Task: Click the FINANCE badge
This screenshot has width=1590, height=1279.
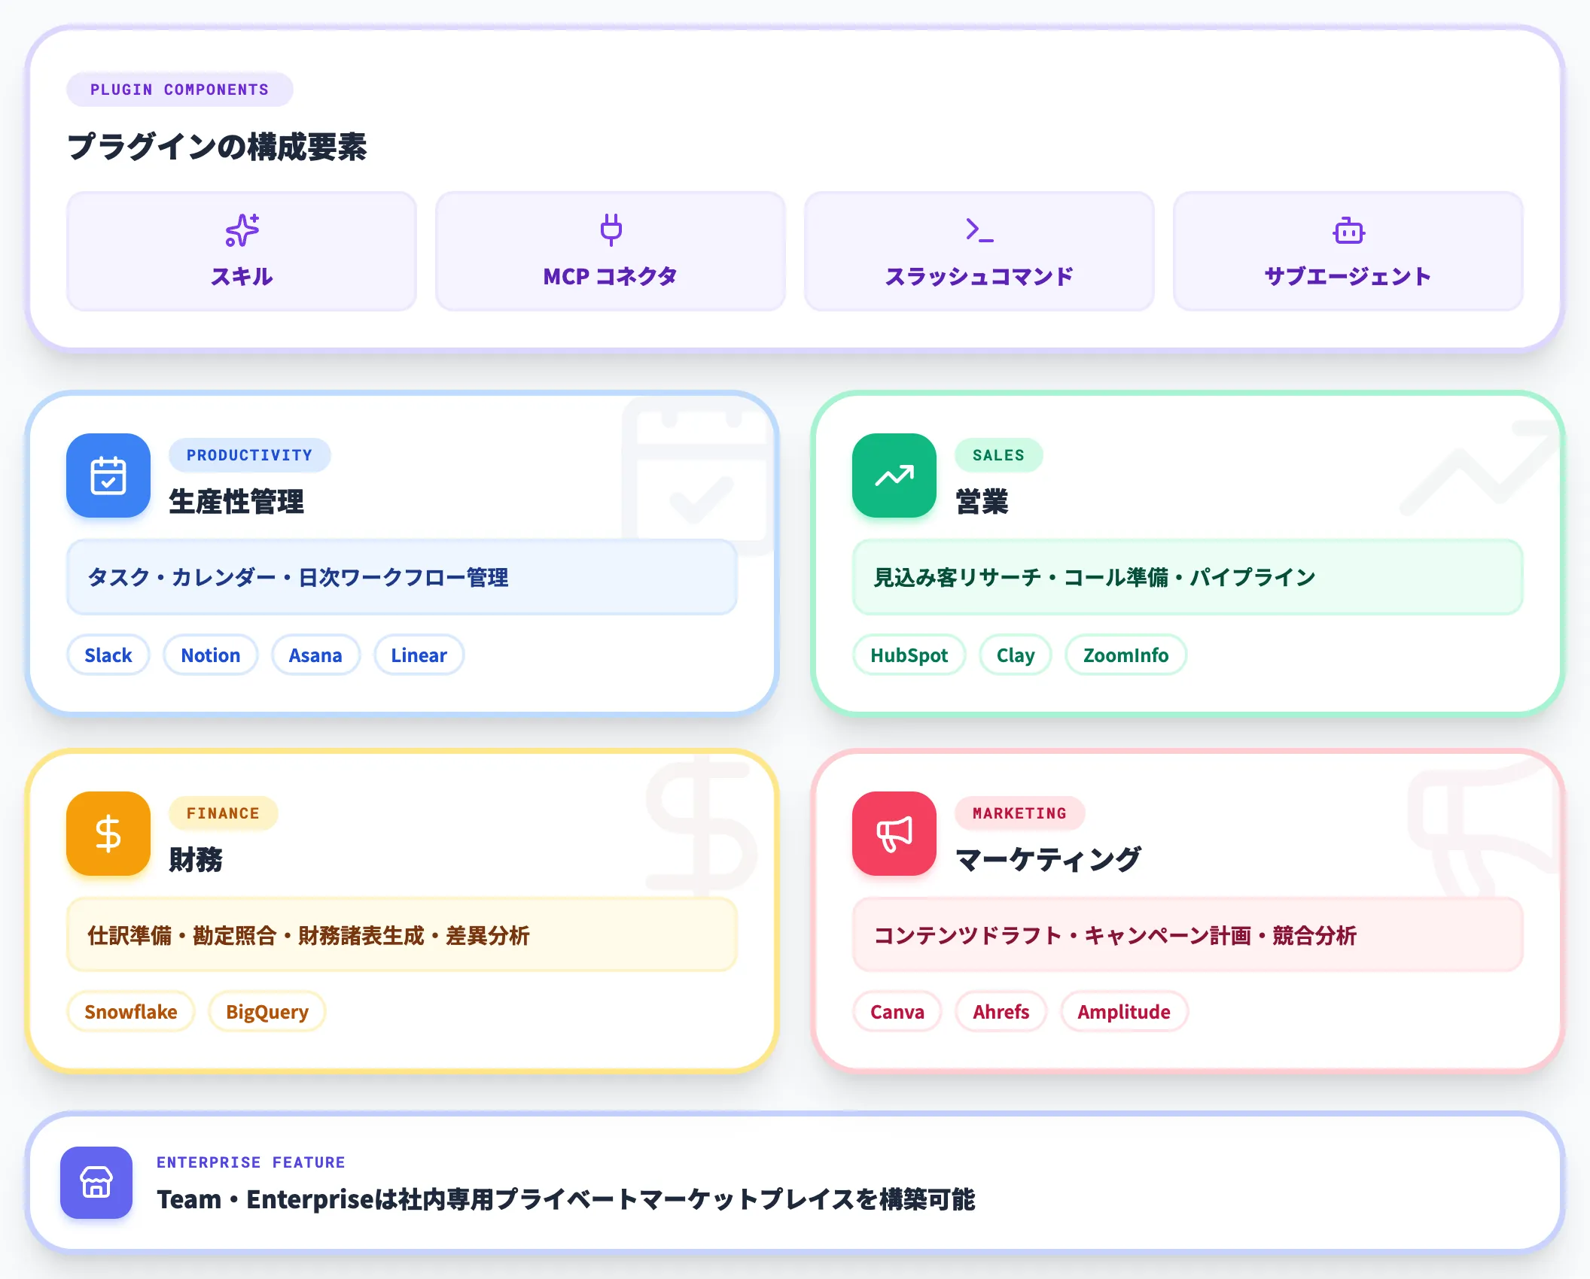Action: [x=224, y=813]
